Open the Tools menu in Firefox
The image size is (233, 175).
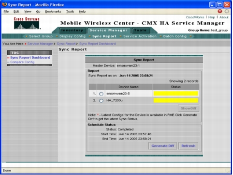pyautogui.click(x=70, y=12)
